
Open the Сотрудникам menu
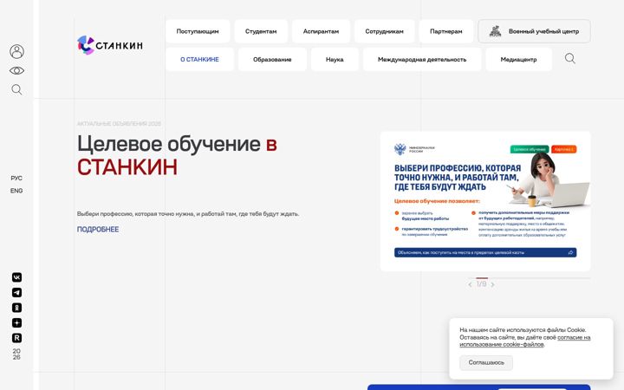point(384,31)
